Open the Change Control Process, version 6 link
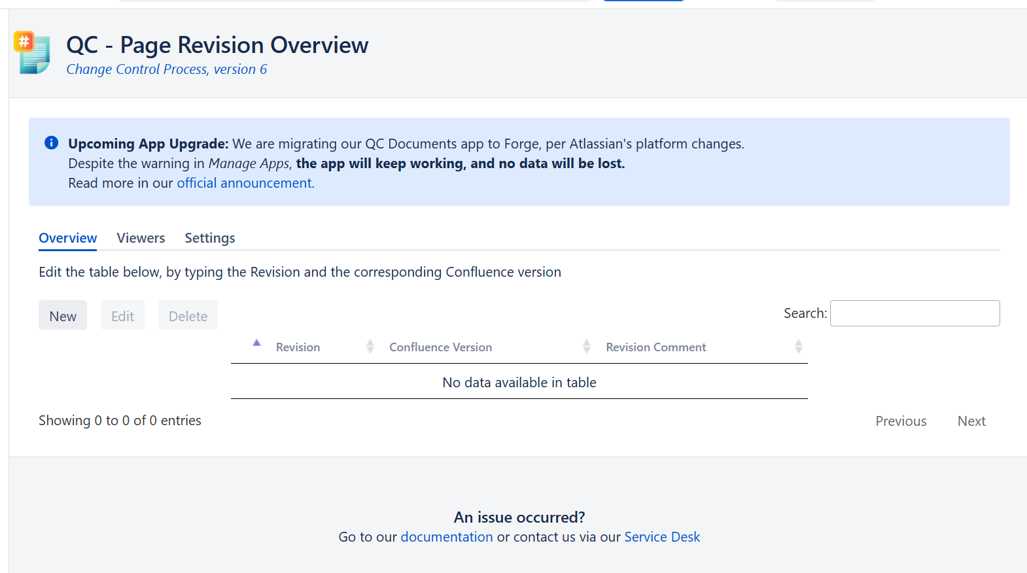 click(x=167, y=69)
